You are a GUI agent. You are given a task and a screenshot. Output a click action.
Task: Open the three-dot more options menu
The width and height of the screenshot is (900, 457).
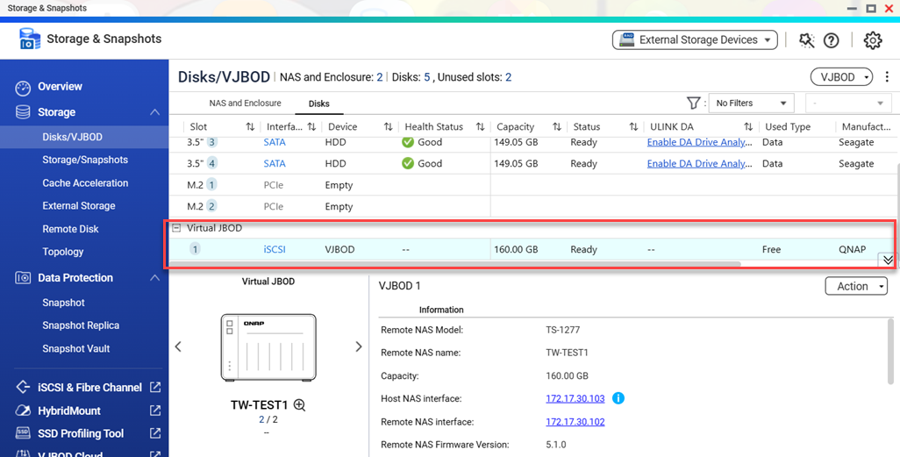click(887, 77)
